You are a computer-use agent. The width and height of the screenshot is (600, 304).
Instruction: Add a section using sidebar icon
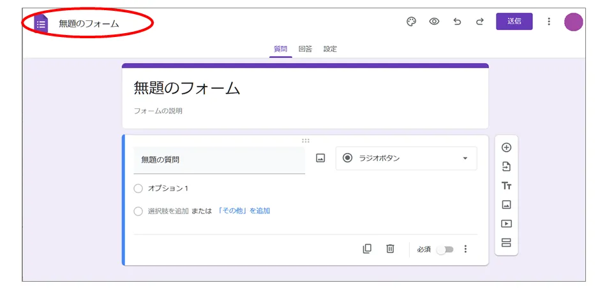pyautogui.click(x=506, y=243)
